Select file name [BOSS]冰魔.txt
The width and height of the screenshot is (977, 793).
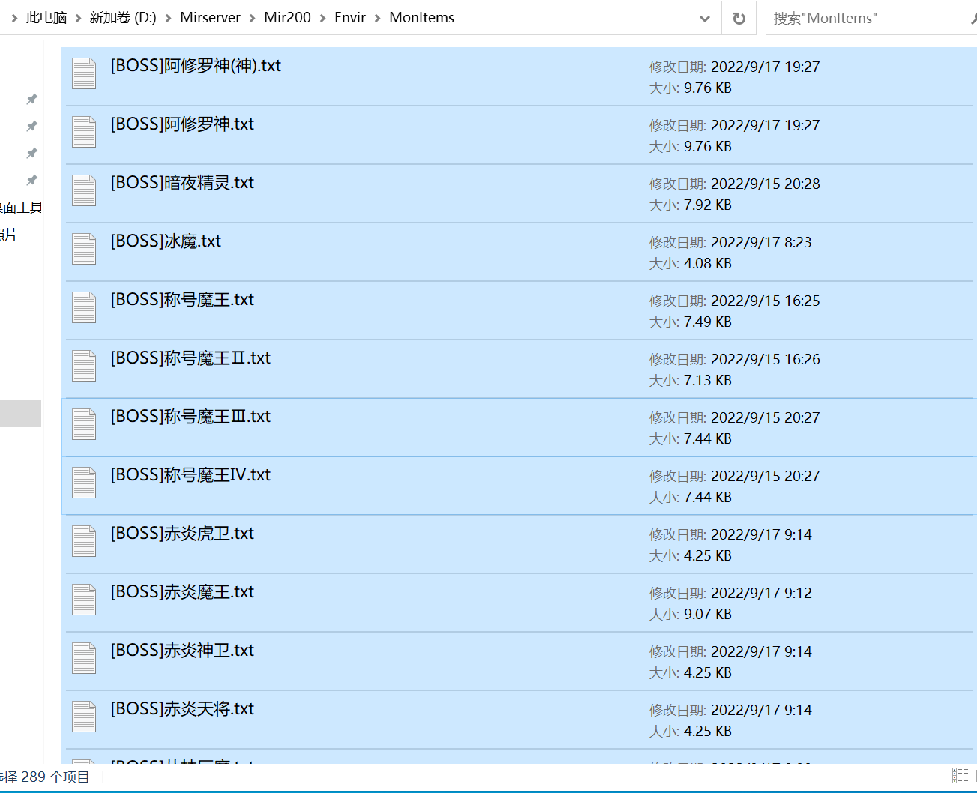coord(166,241)
